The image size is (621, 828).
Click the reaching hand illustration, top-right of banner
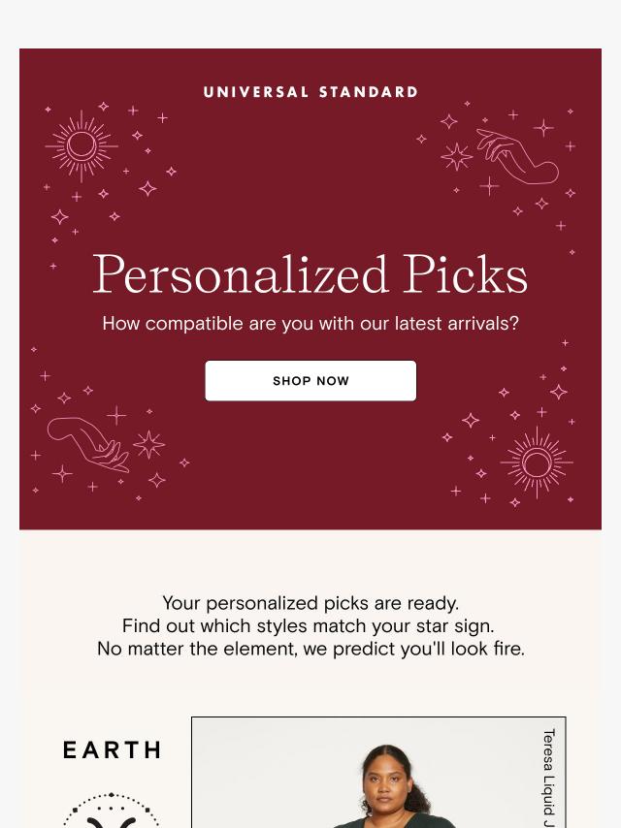click(x=517, y=156)
